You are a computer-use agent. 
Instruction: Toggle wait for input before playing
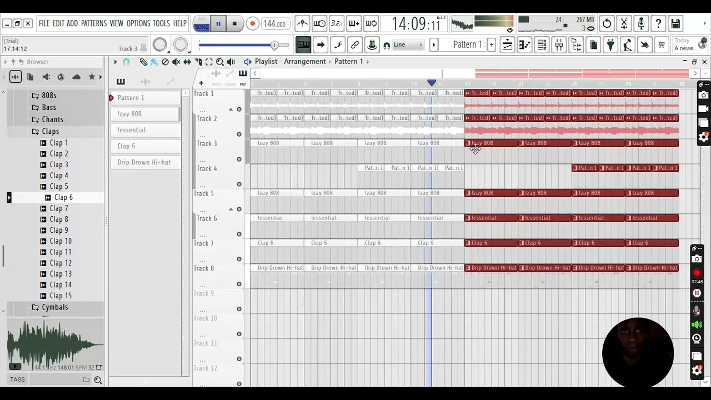point(319,24)
